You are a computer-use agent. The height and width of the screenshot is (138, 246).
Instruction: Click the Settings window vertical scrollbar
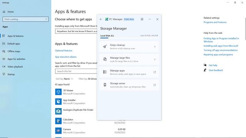(245, 29)
